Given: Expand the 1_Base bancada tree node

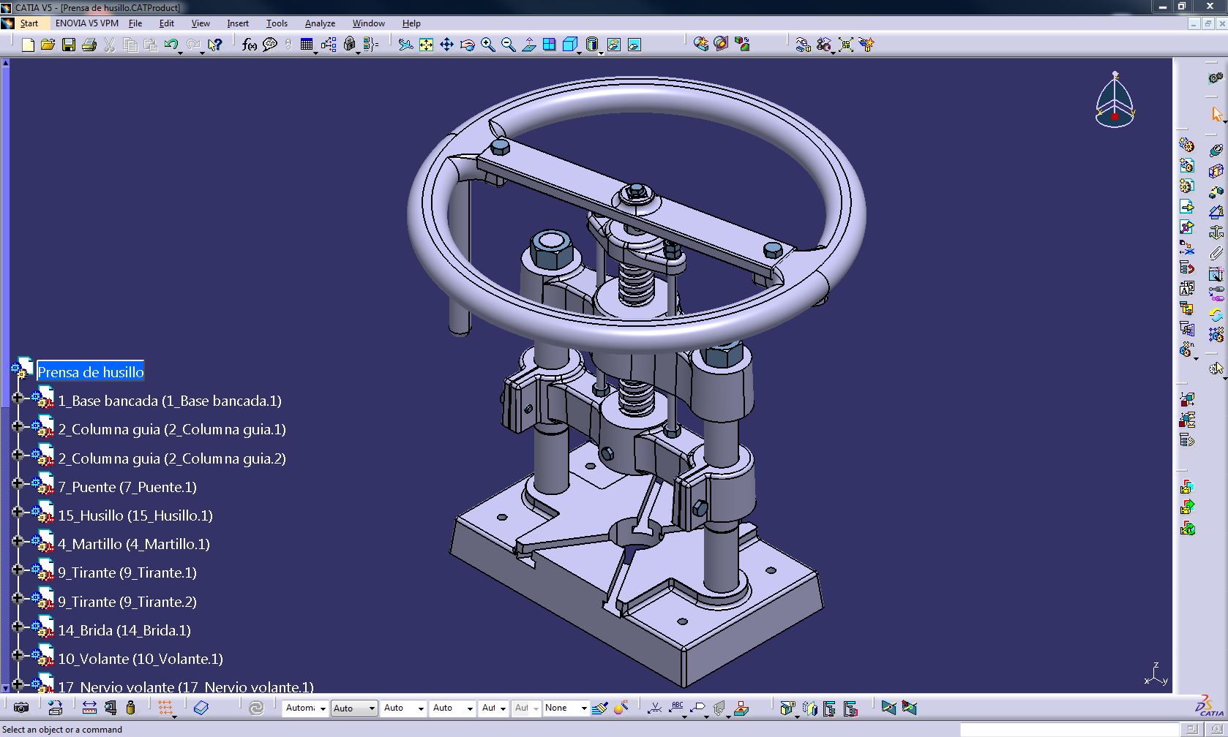Looking at the screenshot, I should [x=18, y=398].
